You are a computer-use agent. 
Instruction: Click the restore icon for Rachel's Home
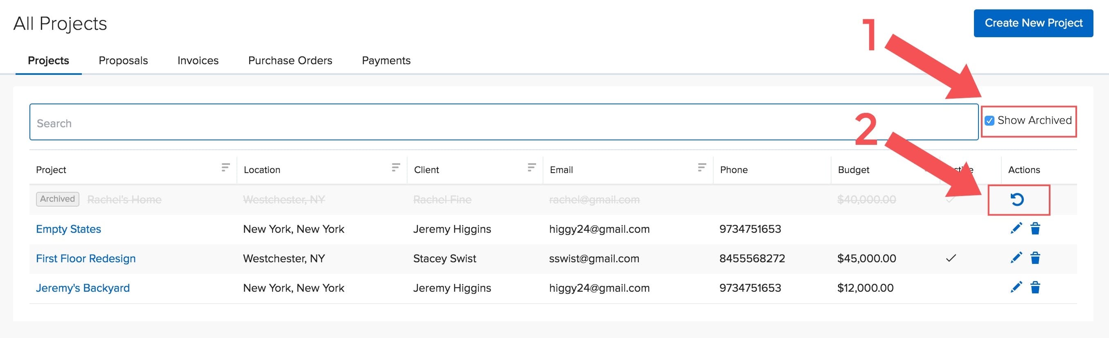(x=1017, y=199)
